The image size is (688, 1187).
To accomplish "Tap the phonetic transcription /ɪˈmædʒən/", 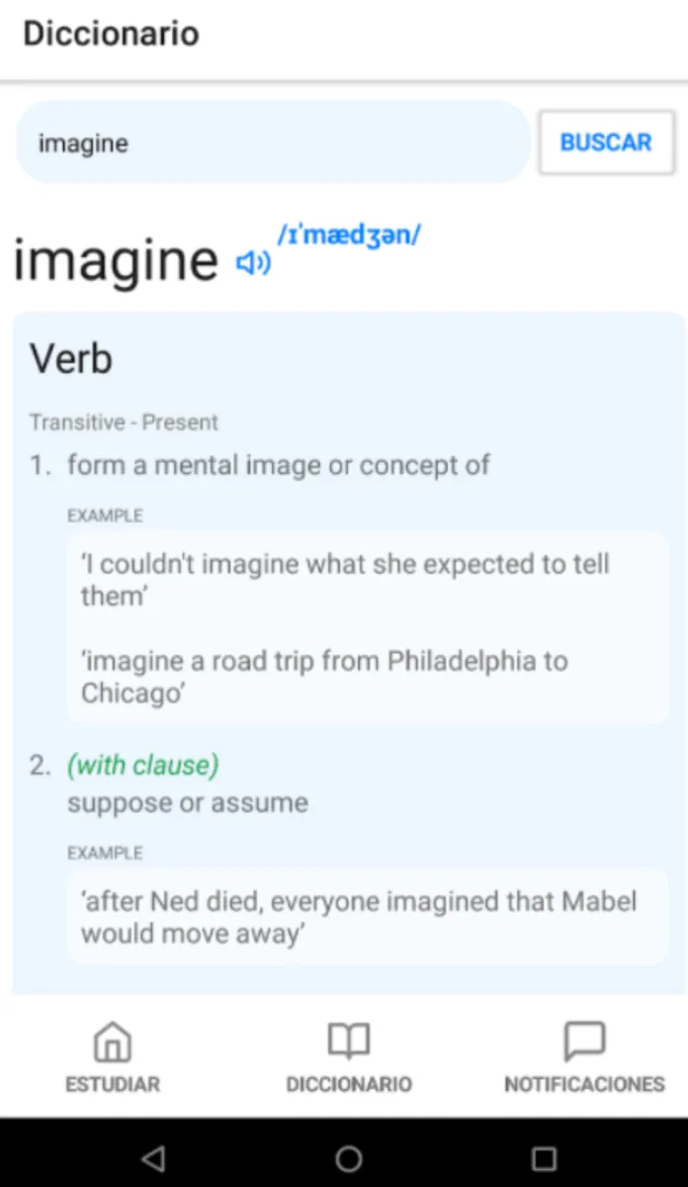I will pos(349,235).
